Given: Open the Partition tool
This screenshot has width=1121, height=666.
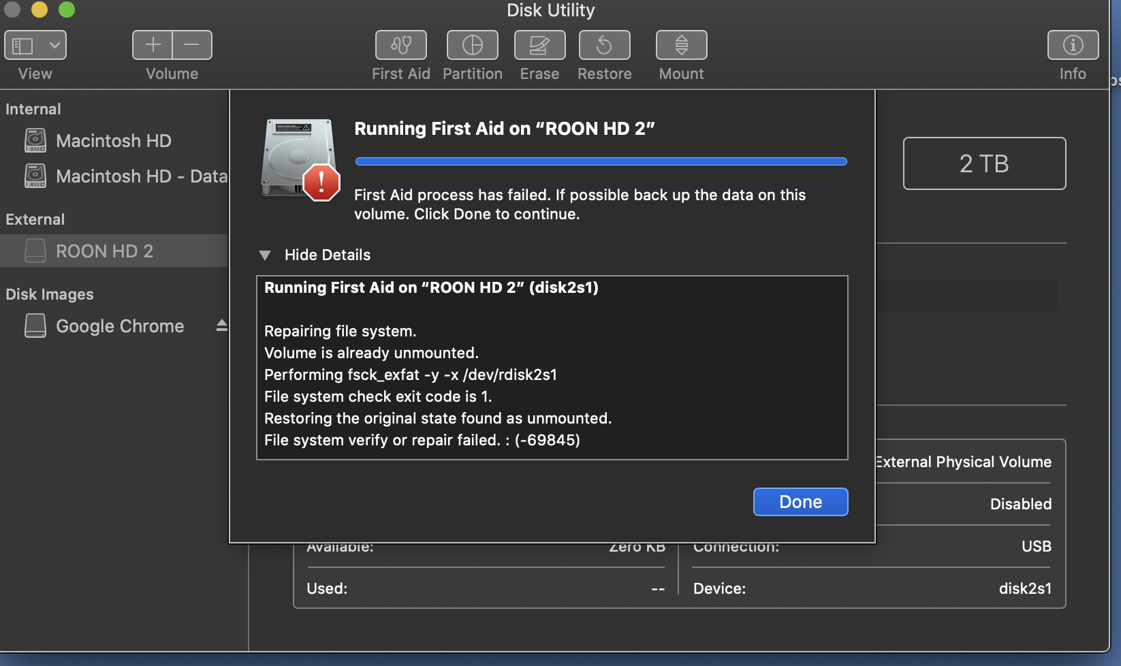Looking at the screenshot, I should 473,46.
